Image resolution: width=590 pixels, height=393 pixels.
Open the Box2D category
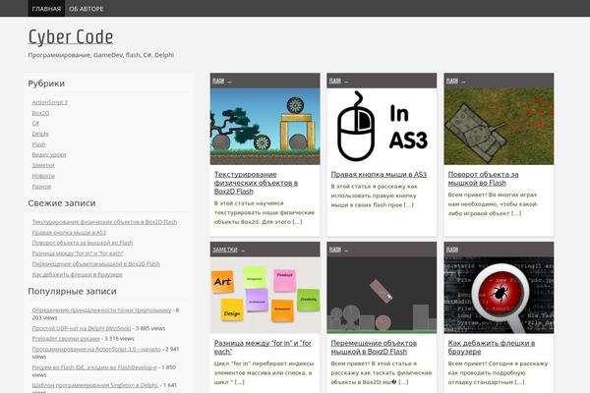[x=40, y=113]
